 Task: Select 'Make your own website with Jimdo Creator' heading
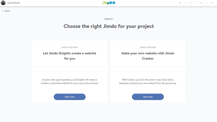click(x=148, y=56)
